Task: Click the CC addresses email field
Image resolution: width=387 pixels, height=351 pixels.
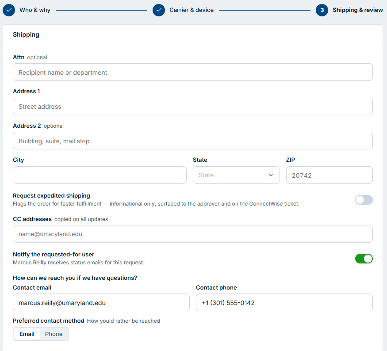Action: [193, 234]
